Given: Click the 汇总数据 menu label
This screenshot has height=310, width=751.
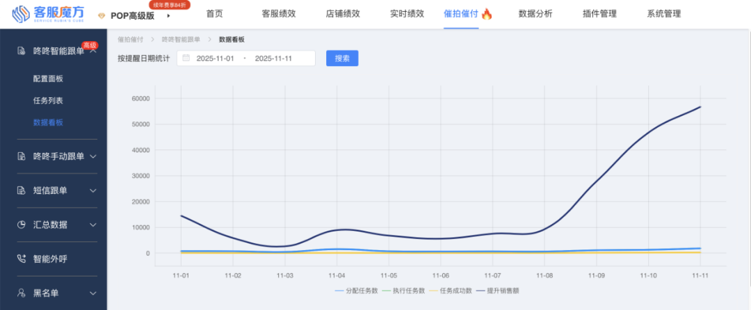Looking at the screenshot, I should coord(50,225).
